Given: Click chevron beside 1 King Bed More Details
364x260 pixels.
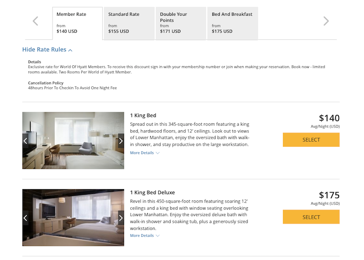Looking at the screenshot, I should coord(158,153).
